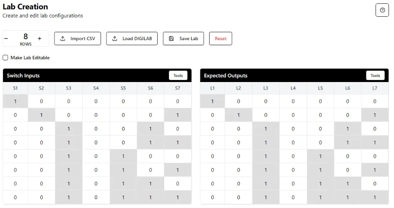Toggle first row S1 cell
The image size is (394, 208).
(x=15, y=101)
